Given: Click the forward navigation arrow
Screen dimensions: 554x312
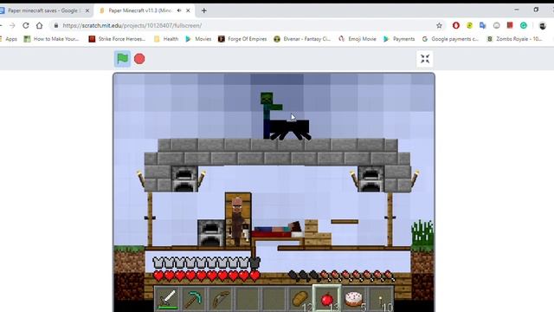Looking at the screenshot, I should pos(12,25).
